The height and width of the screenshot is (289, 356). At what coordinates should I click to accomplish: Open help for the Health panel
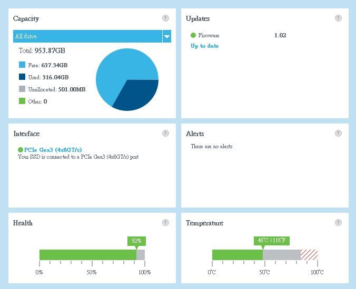coord(165,223)
